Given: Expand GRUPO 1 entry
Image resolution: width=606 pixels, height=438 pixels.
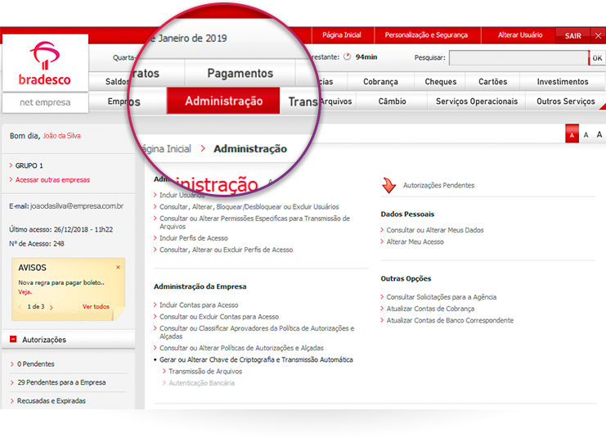Looking at the screenshot, I should pos(29,165).
